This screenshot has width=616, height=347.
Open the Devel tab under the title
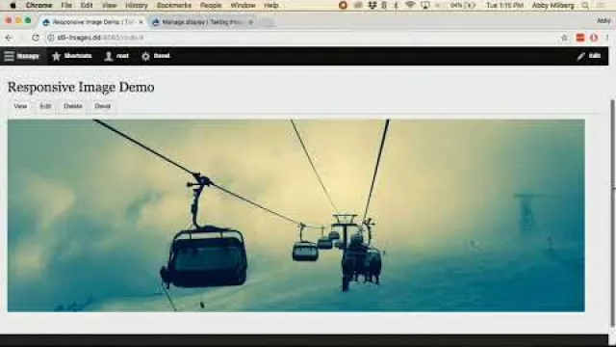(x=103, y=106)
